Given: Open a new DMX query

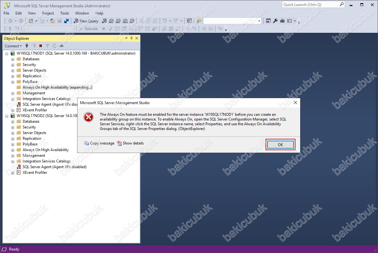Looking at the screenshot, I should (x=118, y=21).
